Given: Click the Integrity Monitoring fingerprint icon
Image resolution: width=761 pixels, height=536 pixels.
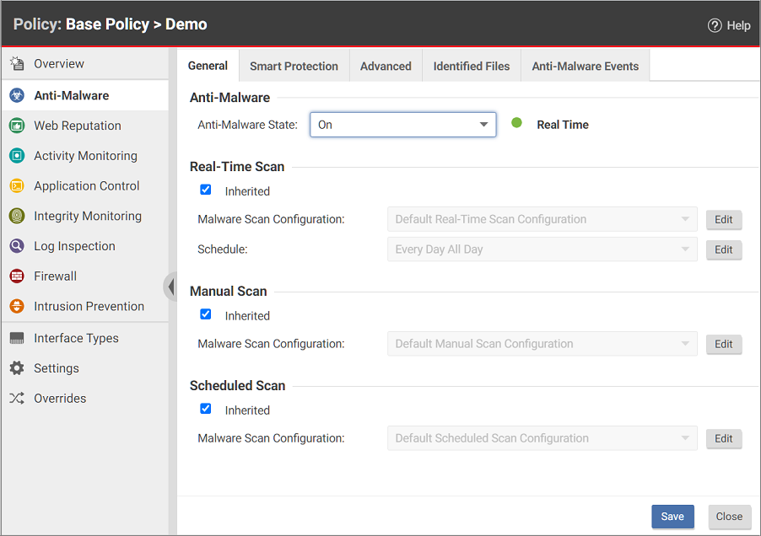Looking at the screenshot, I should 17,217.
